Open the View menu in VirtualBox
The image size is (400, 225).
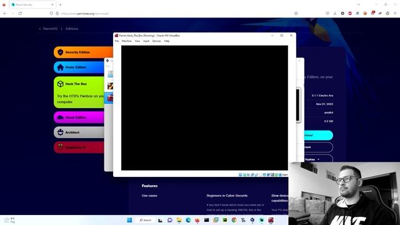(137, 41)
